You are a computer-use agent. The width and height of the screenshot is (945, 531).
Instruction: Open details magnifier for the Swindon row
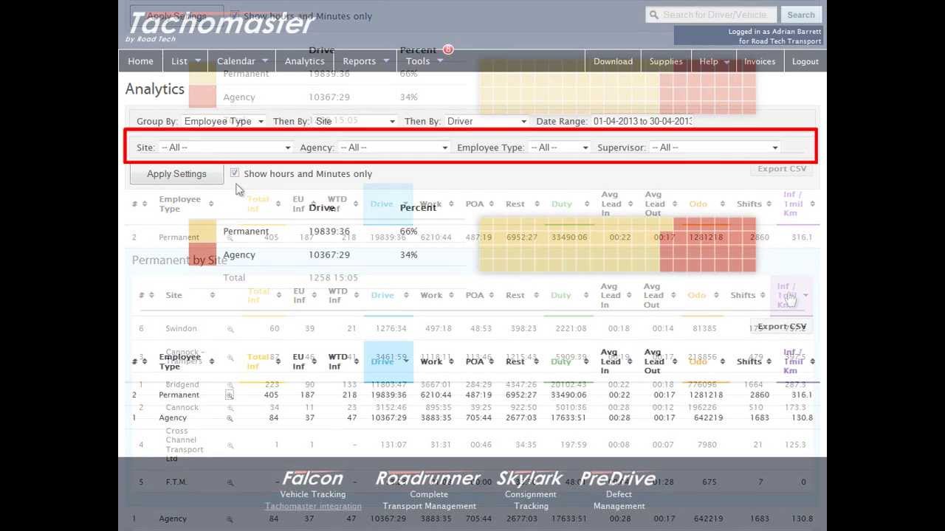point(230,329)
